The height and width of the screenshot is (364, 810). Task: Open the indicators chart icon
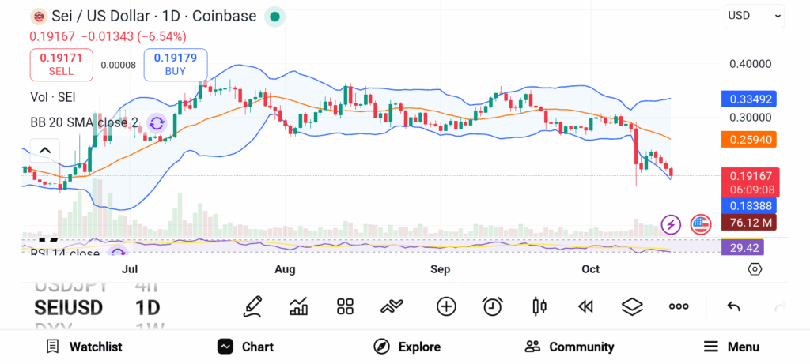pyautogui.click(x=299, y=306)
